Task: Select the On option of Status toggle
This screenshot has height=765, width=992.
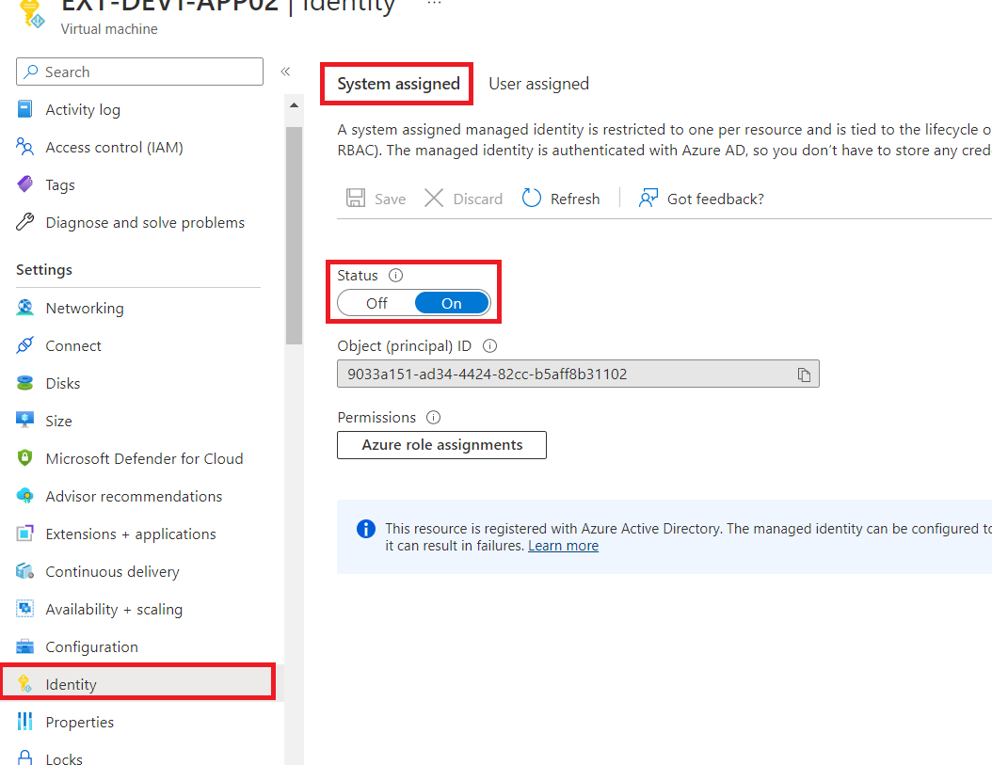Action: [452, 303]
